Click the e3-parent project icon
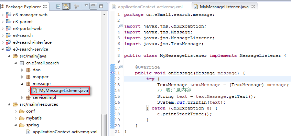 9,22
